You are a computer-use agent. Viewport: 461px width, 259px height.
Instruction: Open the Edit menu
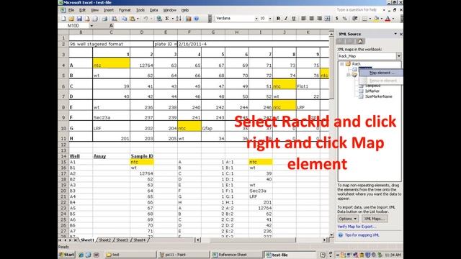(82, 10)
